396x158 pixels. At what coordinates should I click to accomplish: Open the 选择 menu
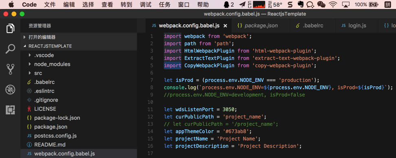[88, 4]
